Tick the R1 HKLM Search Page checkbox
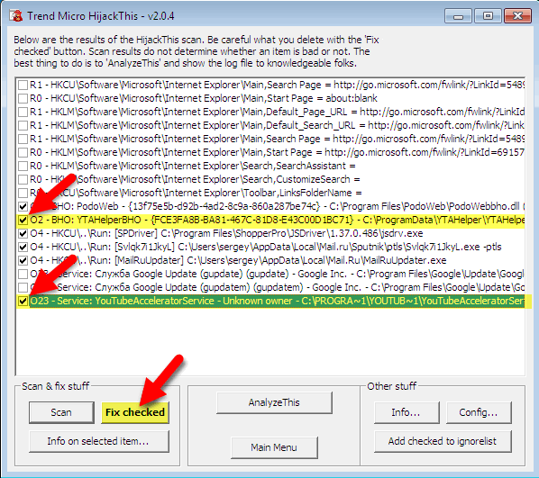The height and width of the screenshot is (478, 539). point(23,139)
